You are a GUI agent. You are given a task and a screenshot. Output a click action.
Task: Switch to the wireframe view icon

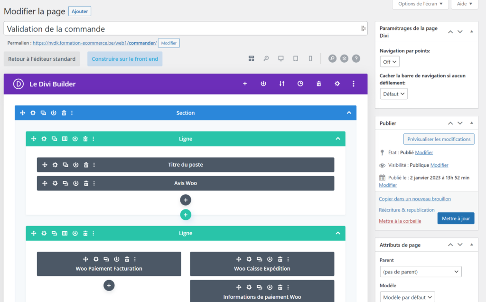[252, 58]
